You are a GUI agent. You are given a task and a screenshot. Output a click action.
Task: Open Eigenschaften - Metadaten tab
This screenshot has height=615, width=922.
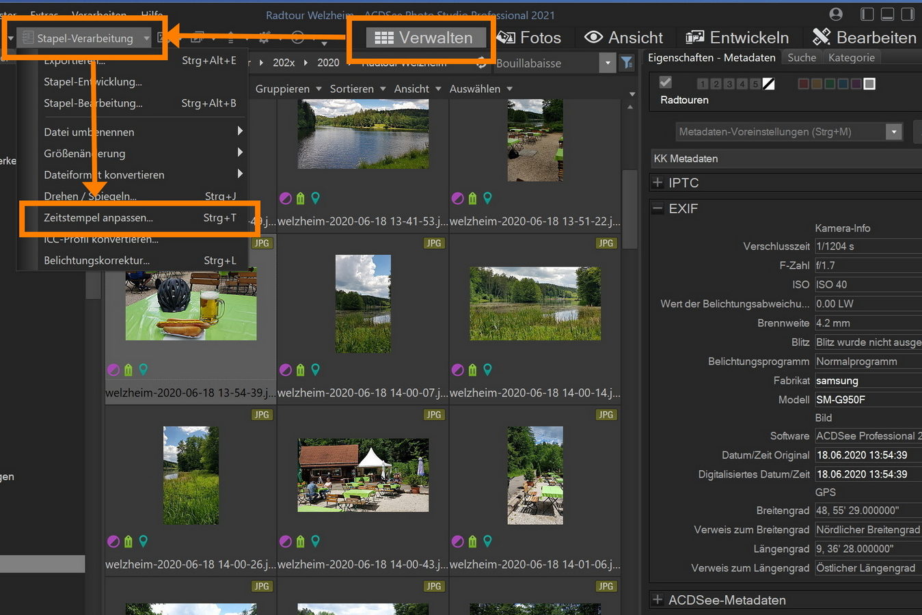coord(711,58)
